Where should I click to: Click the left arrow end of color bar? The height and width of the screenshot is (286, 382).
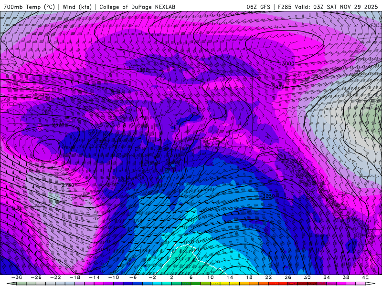tap(11, 284)
